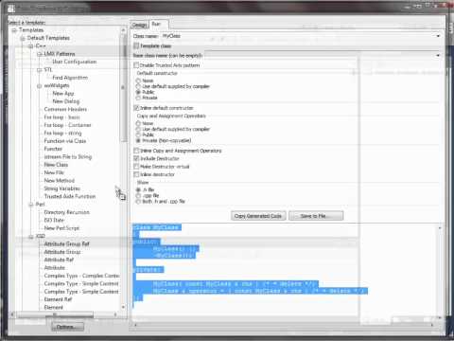454x341 pixels.
Task: Check Make Destructor virtual
Action: (x=136, y=166)
